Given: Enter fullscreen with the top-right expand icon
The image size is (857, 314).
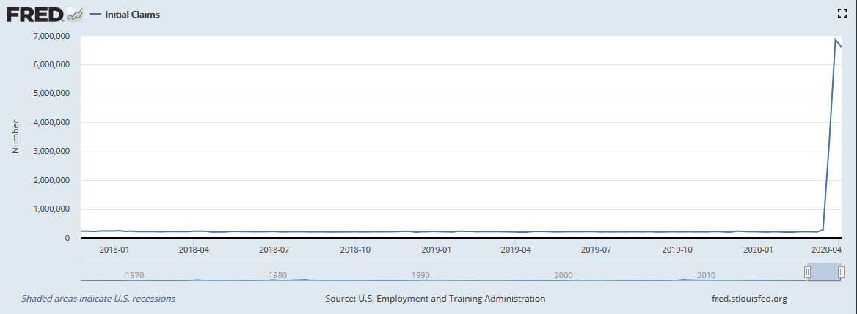Looking at the screenshot, I should (842, 12).
